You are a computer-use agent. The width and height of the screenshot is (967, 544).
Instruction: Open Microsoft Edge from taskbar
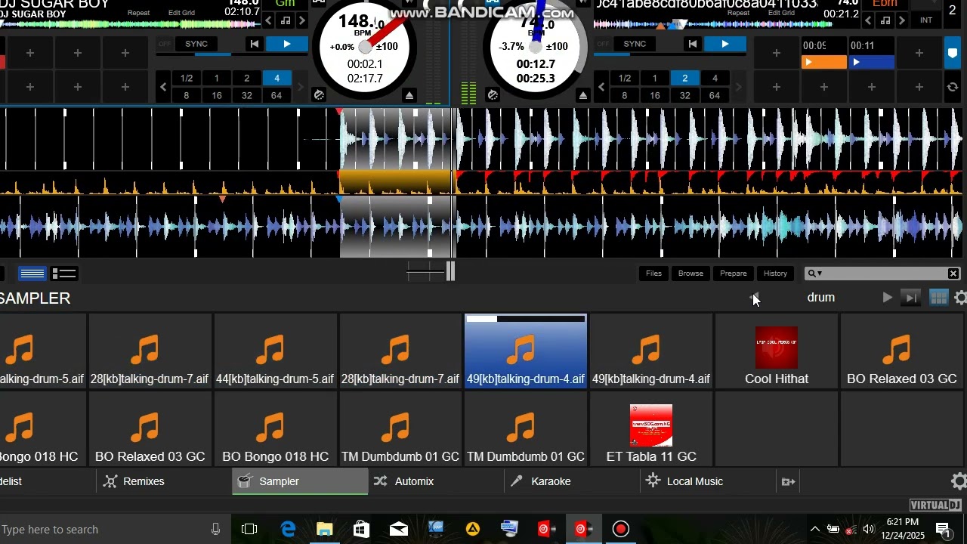click(x=288, y=530)
